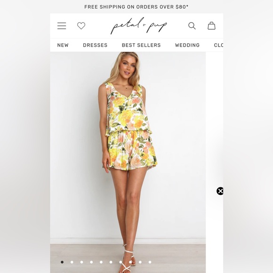273x273 pixels.
Task: Open the shopping bag icon
Action: point(211,25)
